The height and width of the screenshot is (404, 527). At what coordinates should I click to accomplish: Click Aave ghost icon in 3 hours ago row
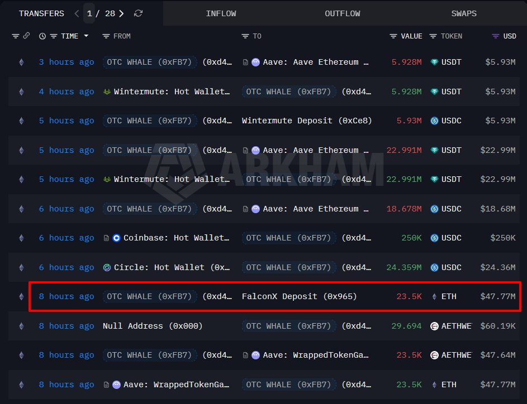255,62
